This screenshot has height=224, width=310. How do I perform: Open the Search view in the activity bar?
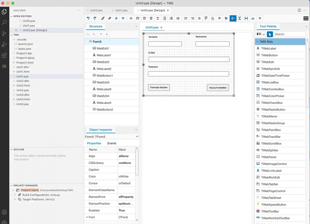pos(4,22)
